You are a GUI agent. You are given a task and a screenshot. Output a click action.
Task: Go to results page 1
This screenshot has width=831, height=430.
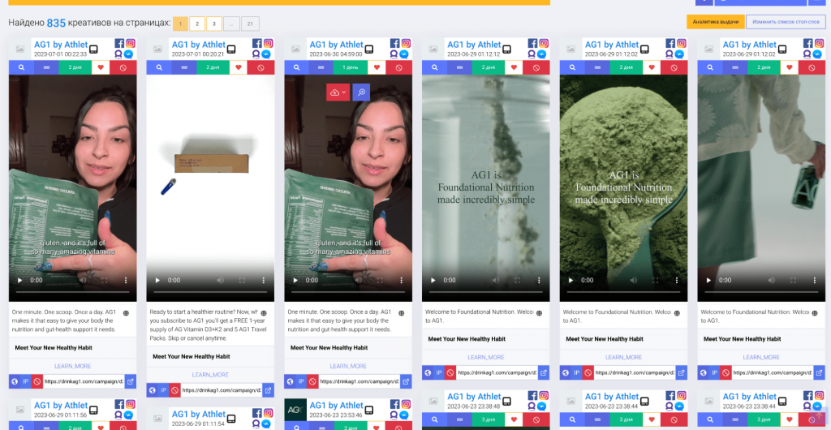pos(180,24)
